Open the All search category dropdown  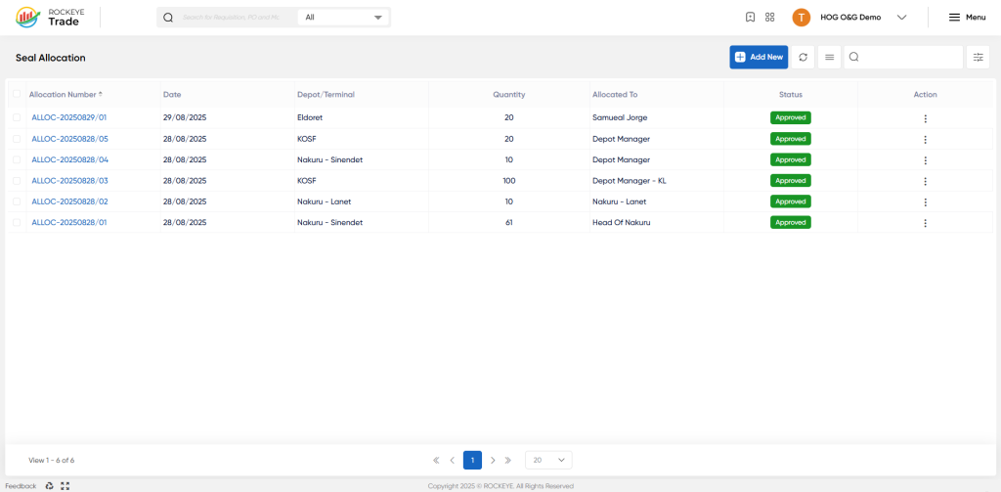tap(343, 18)
